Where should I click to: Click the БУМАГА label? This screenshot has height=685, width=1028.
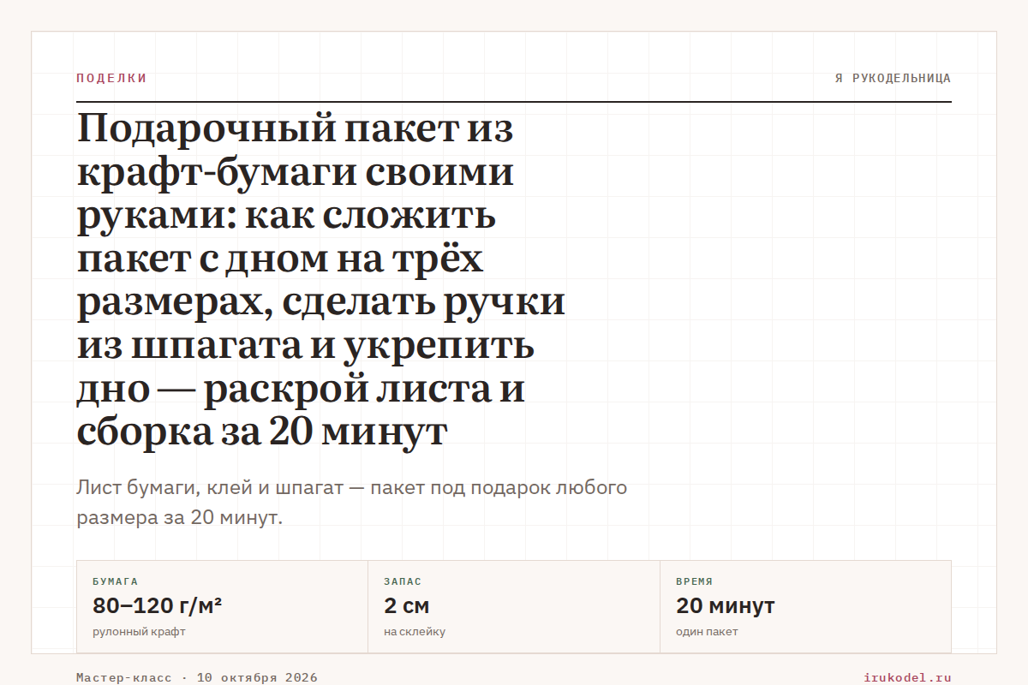(115, 581)
